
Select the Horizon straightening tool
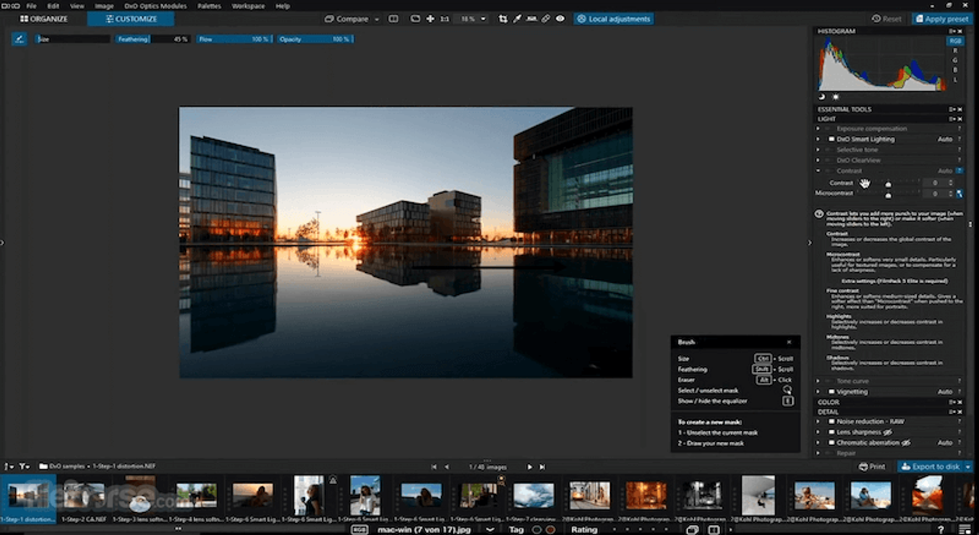531,19
